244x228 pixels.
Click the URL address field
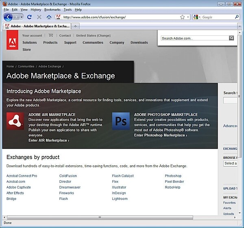click(x=121, y=17)
